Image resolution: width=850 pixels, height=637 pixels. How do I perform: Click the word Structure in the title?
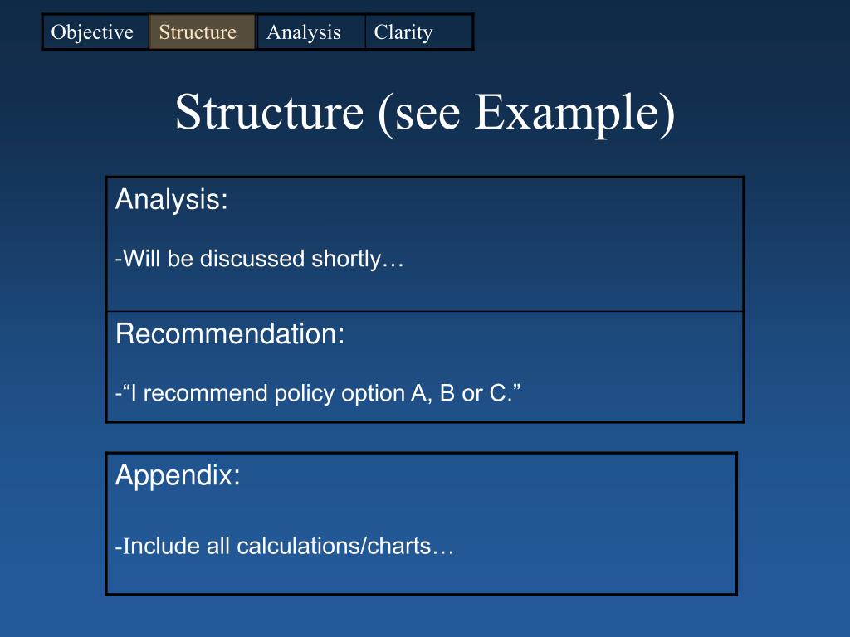[270, 112]
